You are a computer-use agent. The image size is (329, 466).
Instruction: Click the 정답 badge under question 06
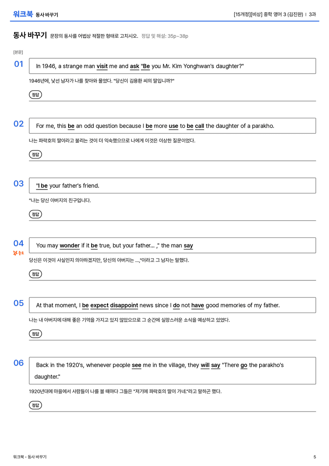tap(35, 405)
